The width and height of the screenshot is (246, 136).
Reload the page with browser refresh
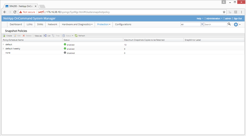click(15, 12)
